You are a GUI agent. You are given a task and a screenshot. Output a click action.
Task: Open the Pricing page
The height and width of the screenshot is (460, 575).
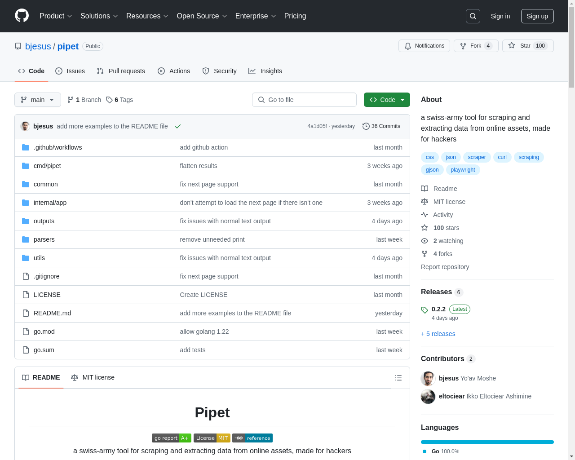coord(295,16)
